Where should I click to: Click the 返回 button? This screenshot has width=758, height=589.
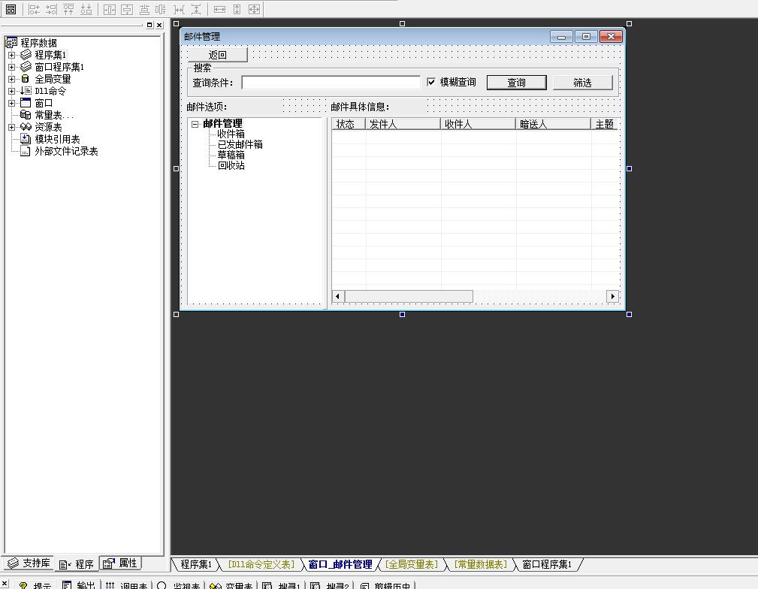click(218, 55)
